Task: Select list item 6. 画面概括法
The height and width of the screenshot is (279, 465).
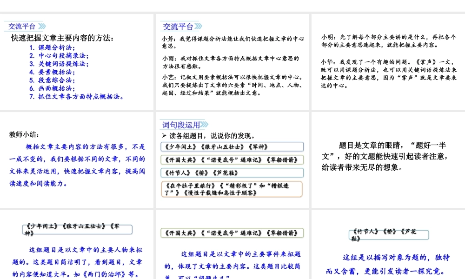Action: click(x=52, y=88)
